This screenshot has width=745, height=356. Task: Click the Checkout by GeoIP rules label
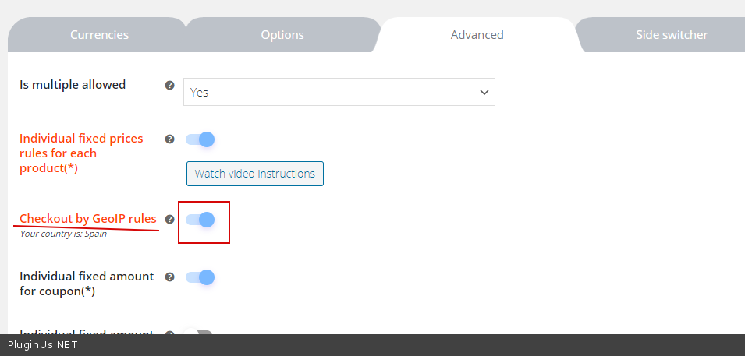point(87,219)
